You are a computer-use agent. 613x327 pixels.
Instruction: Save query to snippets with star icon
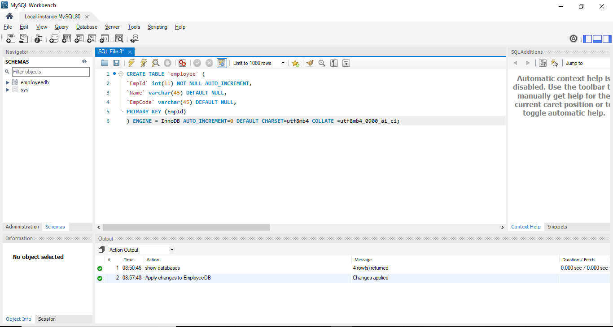click(295, 63)
